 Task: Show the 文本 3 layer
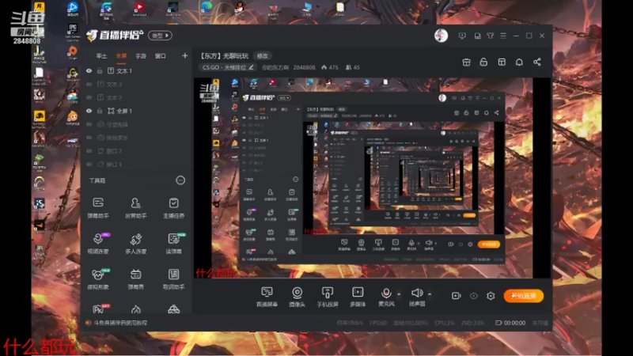point(89,85)
